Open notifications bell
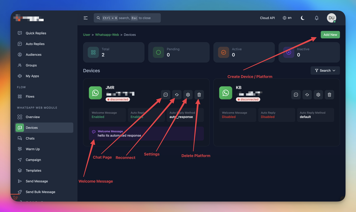This screenshot has height=212, width=356. [x=317, y=18]
